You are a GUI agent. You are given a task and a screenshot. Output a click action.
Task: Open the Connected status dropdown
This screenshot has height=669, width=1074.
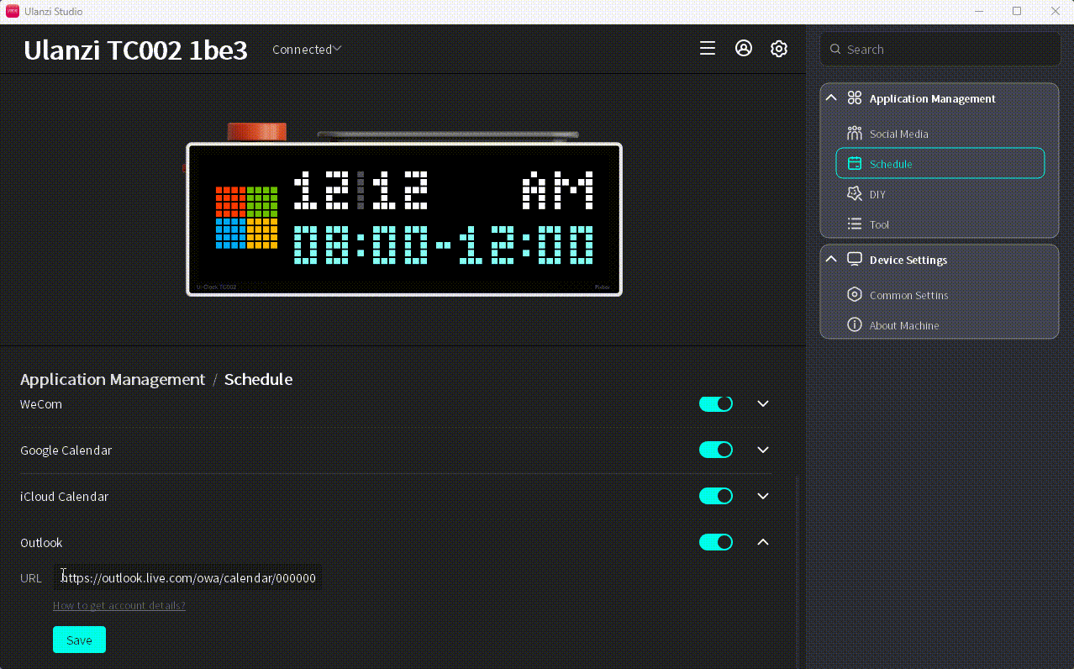click(x=307, y=50)
